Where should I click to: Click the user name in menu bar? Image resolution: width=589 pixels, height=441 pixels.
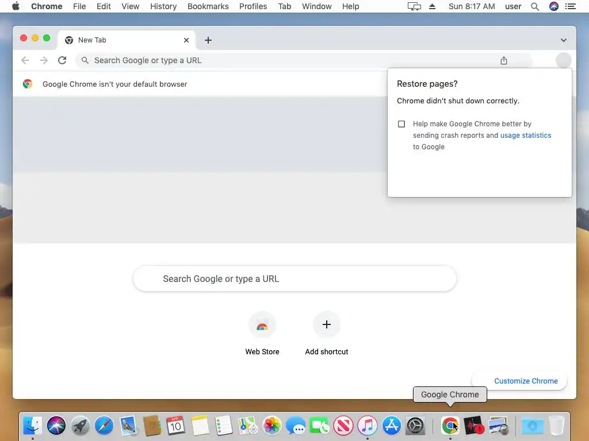tap(513, 6)
